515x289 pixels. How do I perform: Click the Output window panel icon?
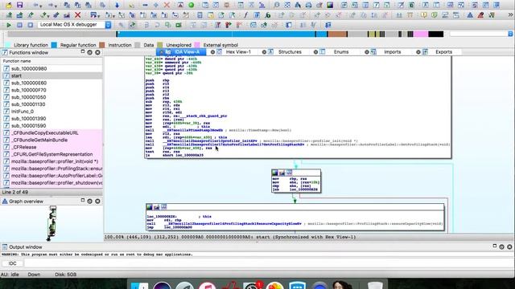tap(5, 246)
